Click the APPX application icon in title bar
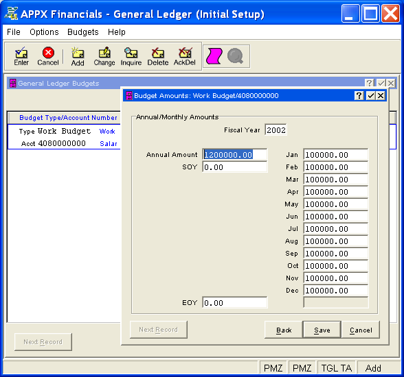Screen dimensions: 404x377 coord(11,14)
